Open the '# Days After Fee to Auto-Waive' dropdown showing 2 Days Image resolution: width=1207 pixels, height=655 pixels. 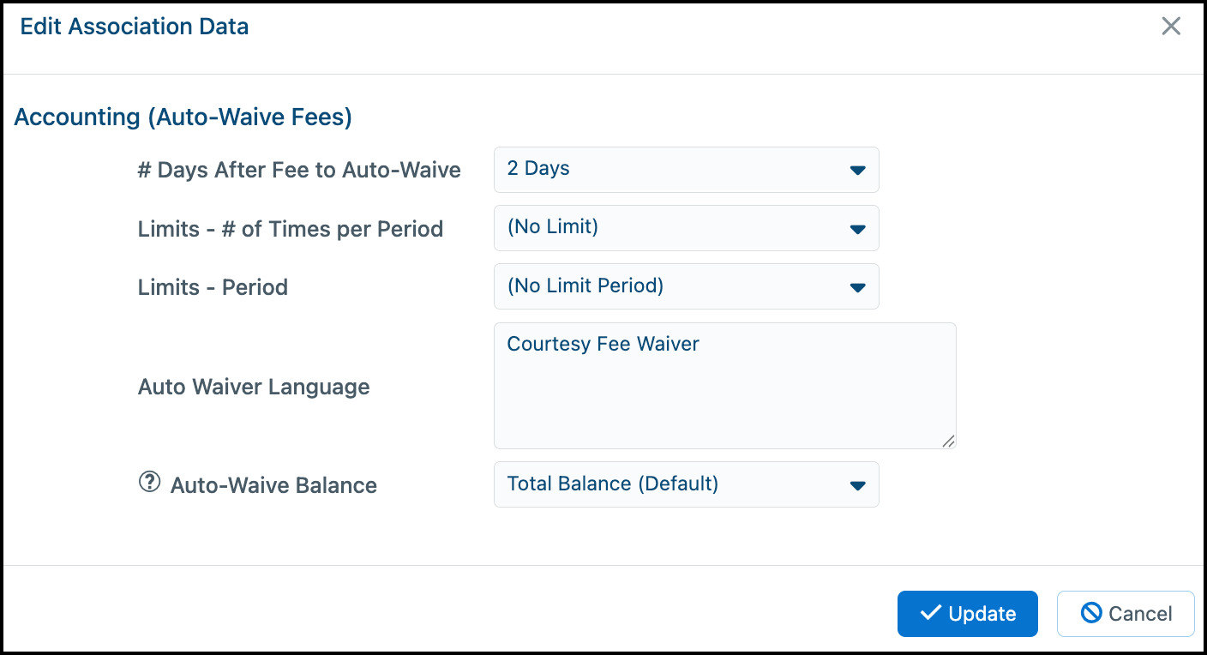click(x=687, y=169)
